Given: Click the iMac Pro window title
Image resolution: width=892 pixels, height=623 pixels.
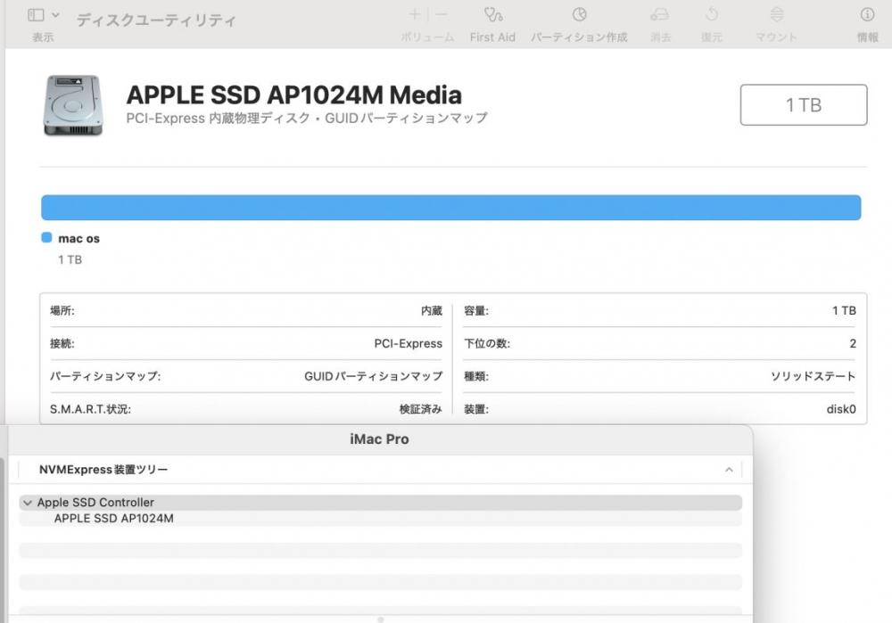Looking at the screenshot, I should (x=379, y=439).
